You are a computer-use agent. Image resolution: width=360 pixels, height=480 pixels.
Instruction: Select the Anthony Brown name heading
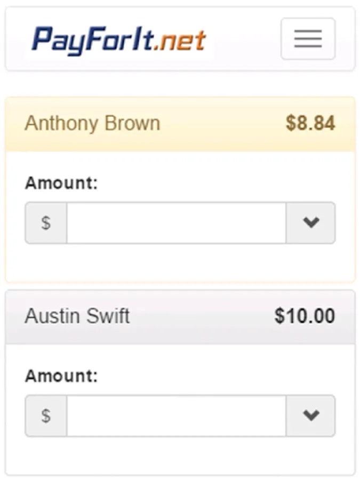click(92, 124)
